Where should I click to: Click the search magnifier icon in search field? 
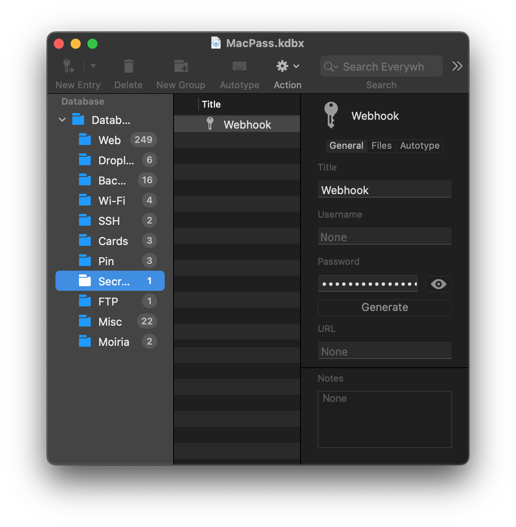(330, 66)
